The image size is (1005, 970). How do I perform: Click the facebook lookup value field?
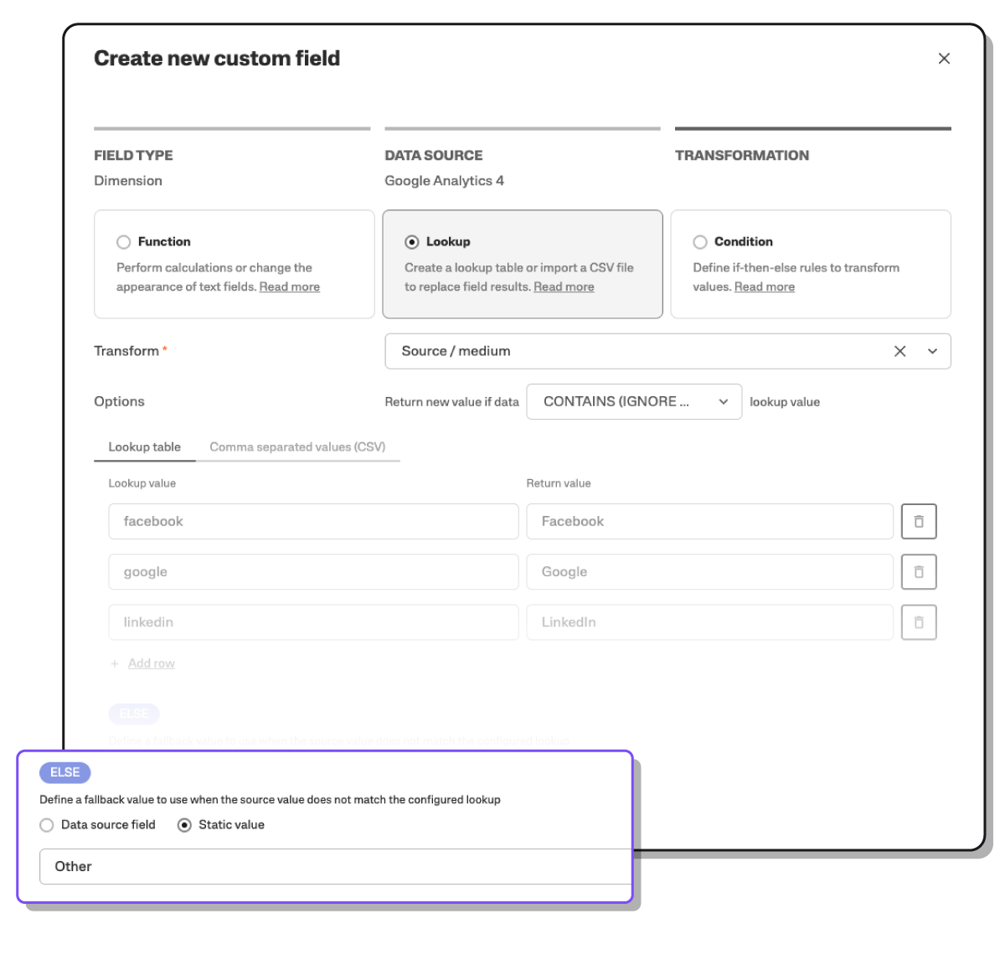click(x=313, y=521)
